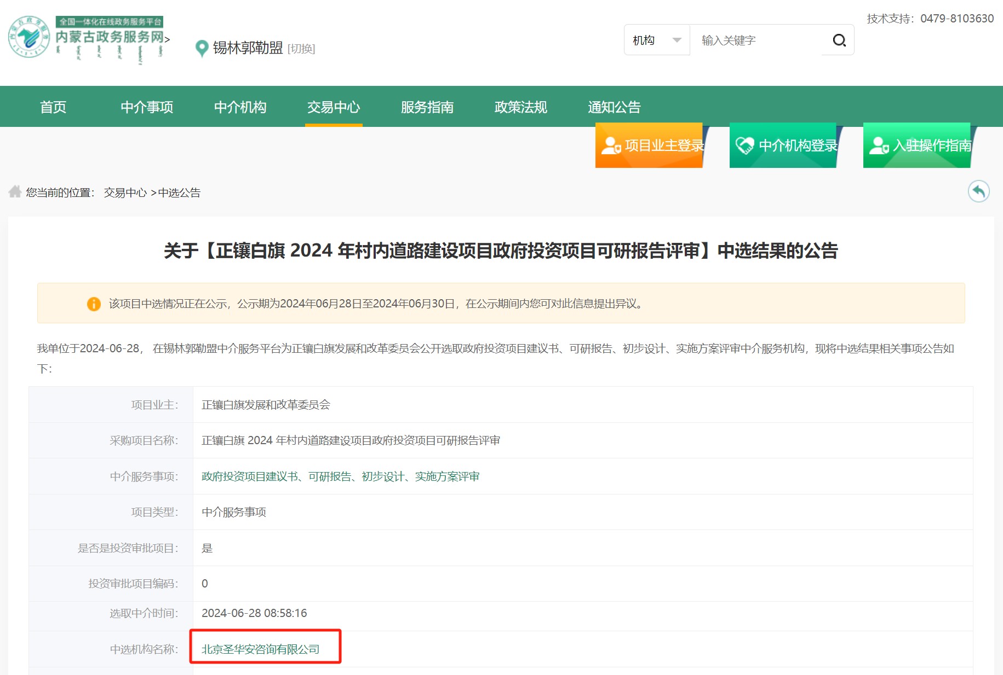1003x675 pixels.
Task: Click 交易中心 in the breadcrumb
Action: (125, 193)
